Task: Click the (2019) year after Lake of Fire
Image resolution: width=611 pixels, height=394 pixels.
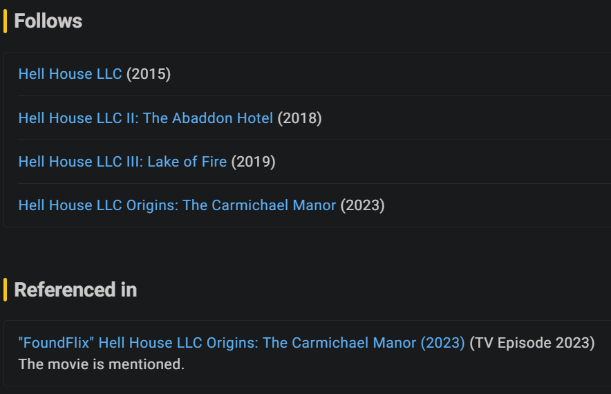Action: coord(254,162)
